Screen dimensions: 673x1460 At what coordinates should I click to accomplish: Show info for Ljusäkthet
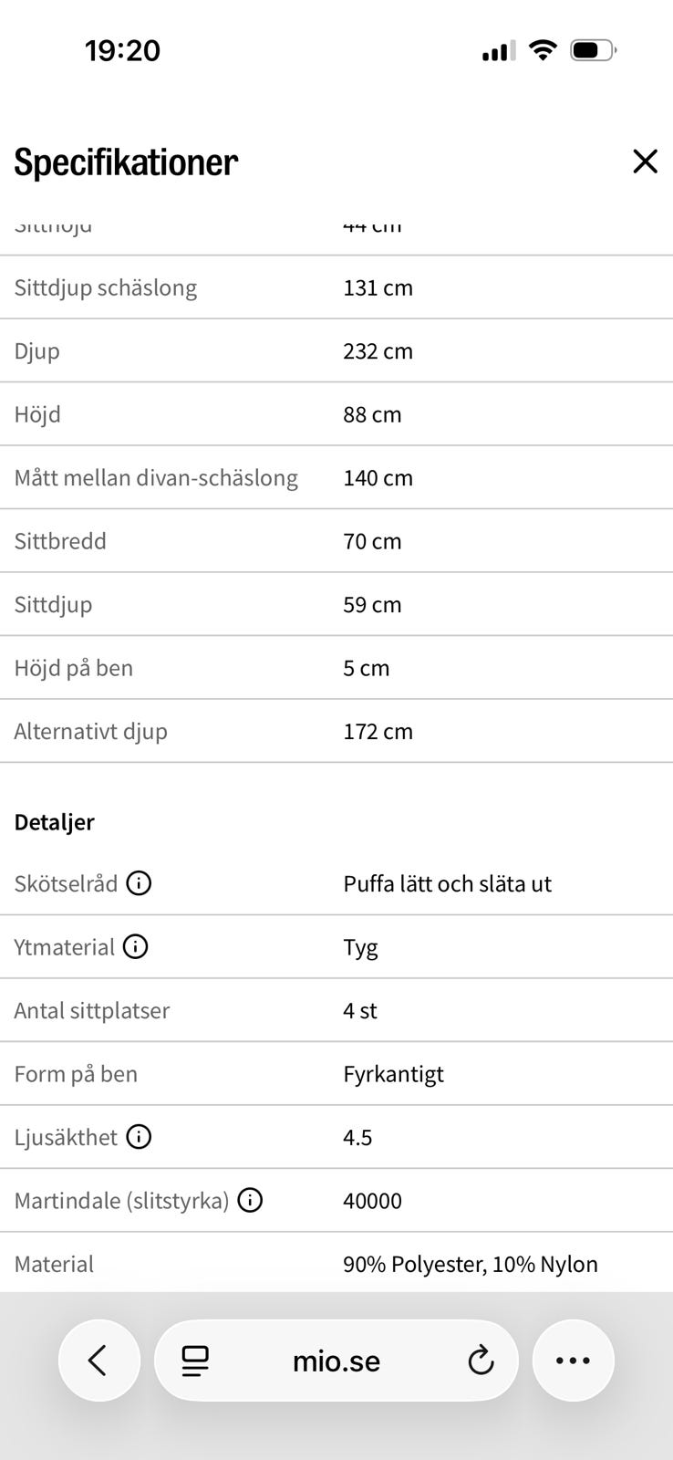click(x=139, y=1137)
